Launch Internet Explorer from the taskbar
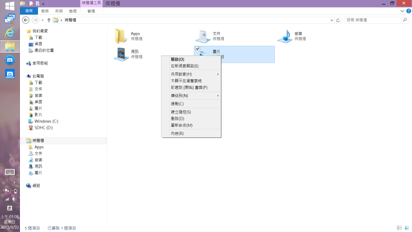The width and height of the screenshot is (412, 232). pyautogui.click(x=10, y=33)
